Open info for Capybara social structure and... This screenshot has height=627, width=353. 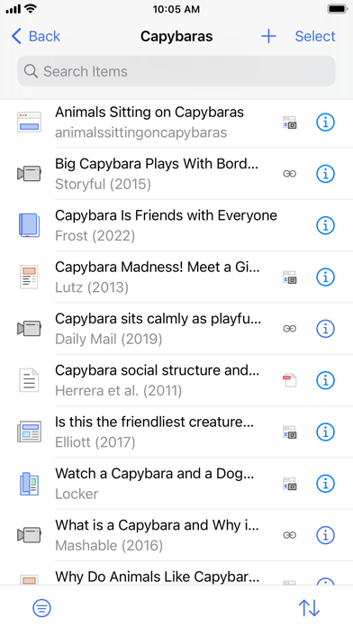tap(325, 380)
